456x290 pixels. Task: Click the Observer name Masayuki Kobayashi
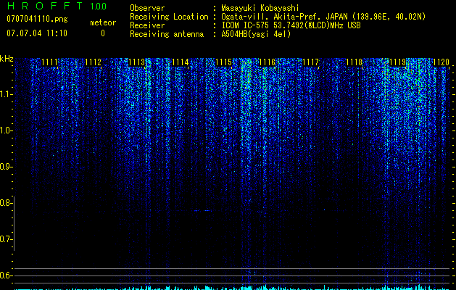pyautogui.click(x=260, y=8)
